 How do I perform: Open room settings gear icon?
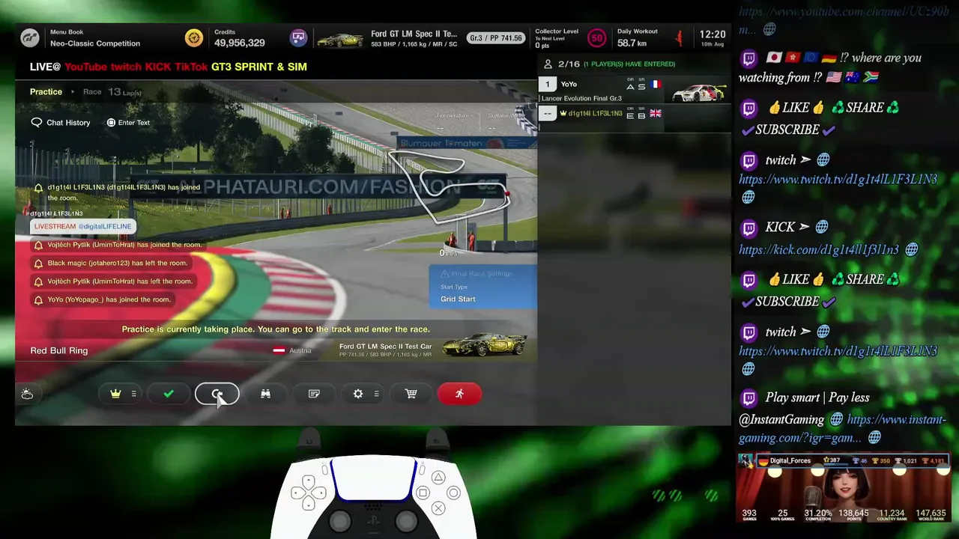(x=358, y=394)
